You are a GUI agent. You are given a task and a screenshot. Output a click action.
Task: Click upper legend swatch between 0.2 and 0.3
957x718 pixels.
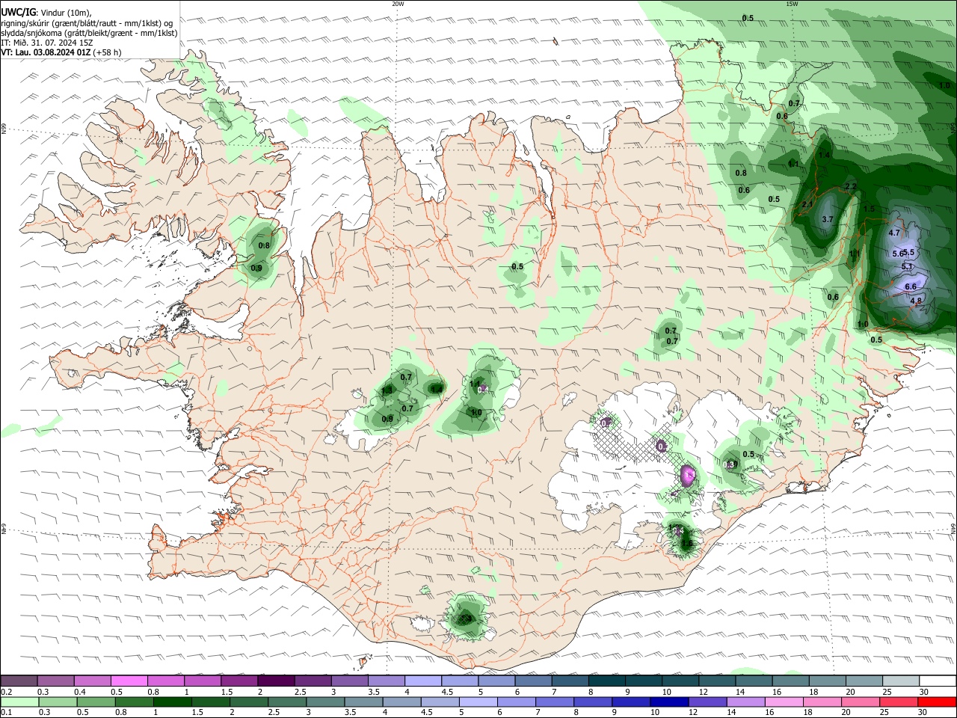19,681
